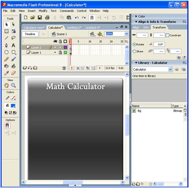The image size is (189, 188).
Task: Choose the Zoom magnifier tool
Action: pos(13,85)
